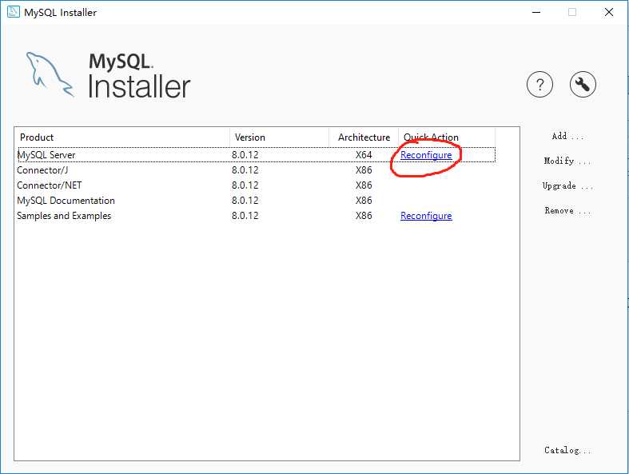
Task: Select the MySQL Documentation row
Action: (257, 201)
